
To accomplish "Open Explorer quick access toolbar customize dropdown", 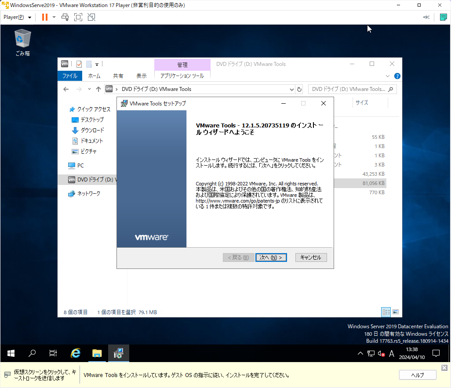I will tap(97, 65).
